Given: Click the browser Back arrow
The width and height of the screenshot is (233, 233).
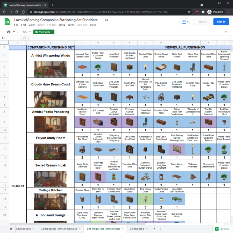Looking at the screenshot, I should click(5, 12).
